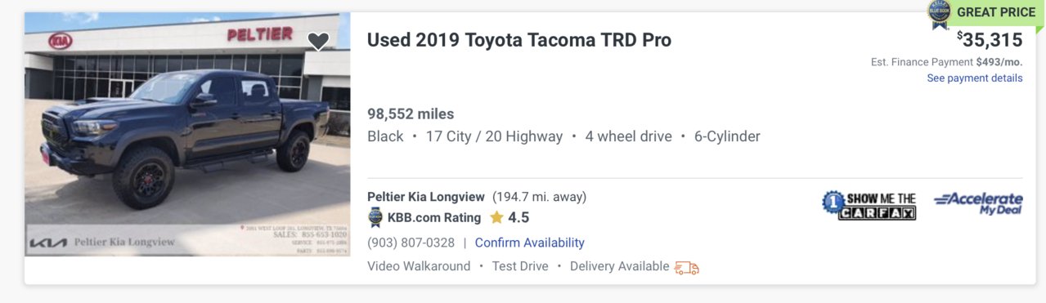Click the orange delivery truck icon
The height and width of the screenshot is (303, 1046).
click(686, 267)
